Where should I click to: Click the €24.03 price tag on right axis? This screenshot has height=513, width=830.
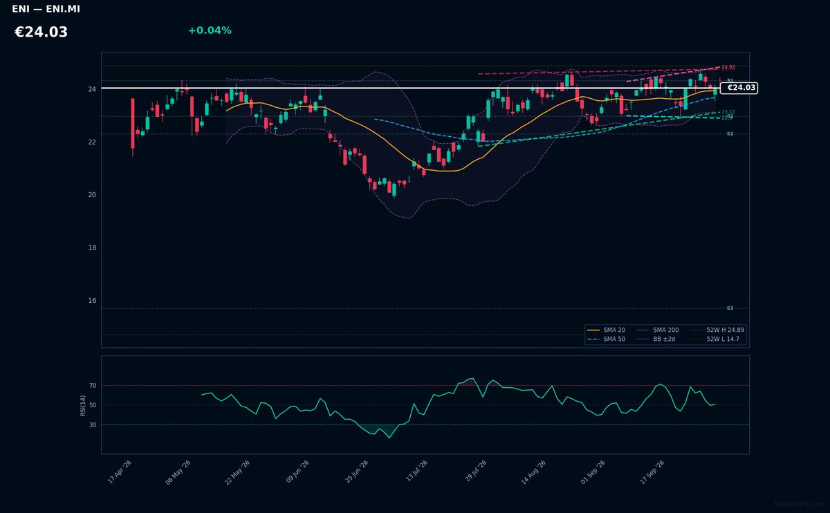click(x=739, y=88)
